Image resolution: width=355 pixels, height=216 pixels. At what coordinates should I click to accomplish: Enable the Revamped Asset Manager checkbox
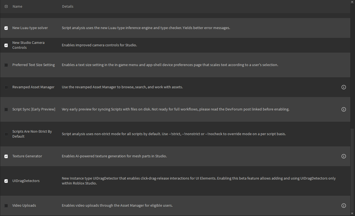(x=6, y=87)
